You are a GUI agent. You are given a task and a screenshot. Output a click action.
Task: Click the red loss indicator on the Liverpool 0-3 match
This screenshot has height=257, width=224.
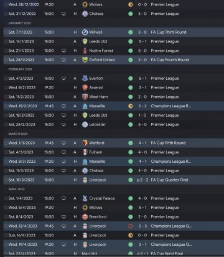click(131, 226)
